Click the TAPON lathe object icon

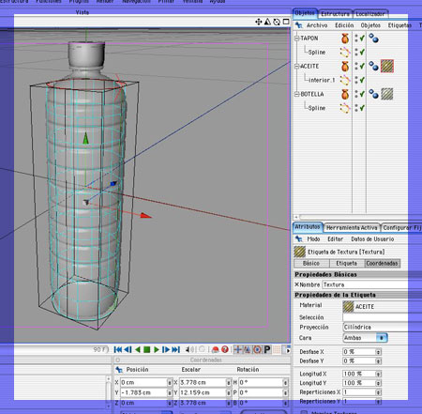point(345,38)
